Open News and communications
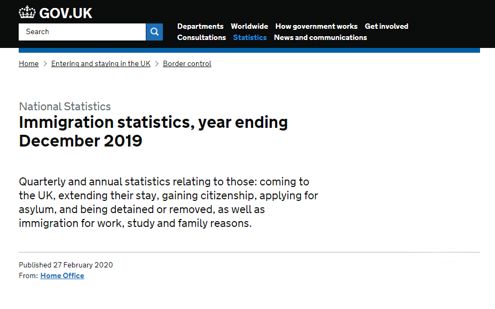495x309 pixels. point(320,37)
